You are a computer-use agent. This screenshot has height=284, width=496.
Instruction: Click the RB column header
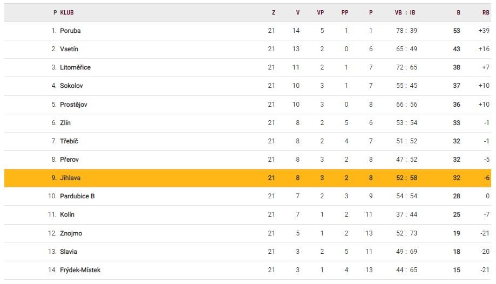point(486,12)
